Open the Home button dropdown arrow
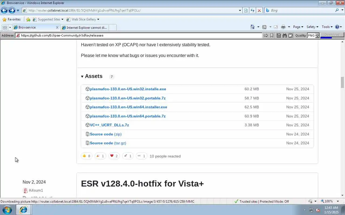 [x=258, y=27]
